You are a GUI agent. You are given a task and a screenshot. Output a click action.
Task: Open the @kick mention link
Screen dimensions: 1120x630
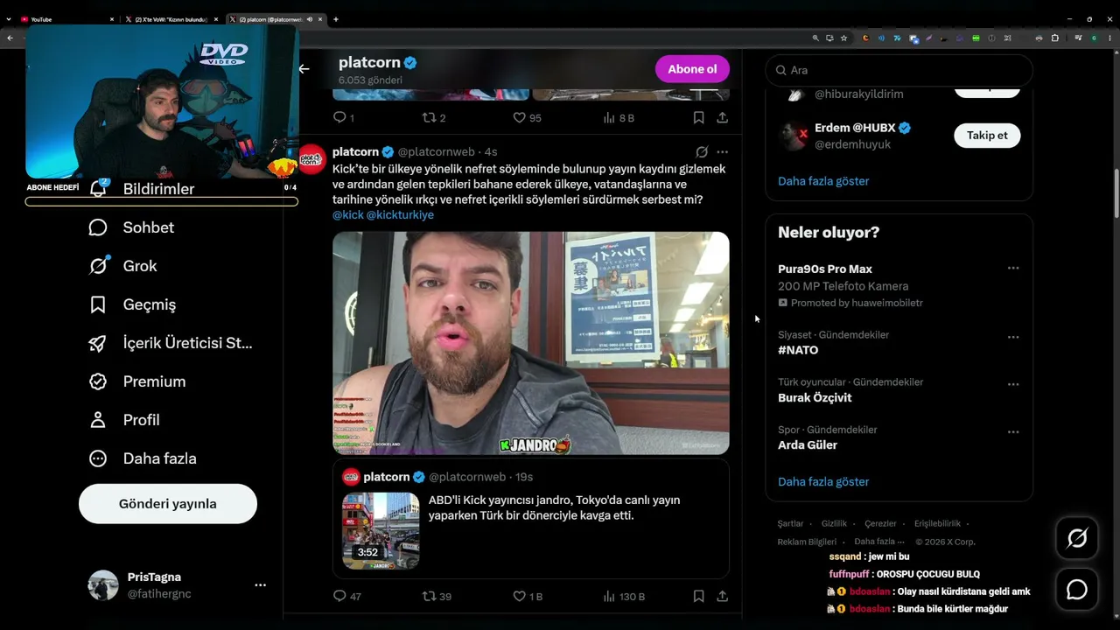coord(347,215)
